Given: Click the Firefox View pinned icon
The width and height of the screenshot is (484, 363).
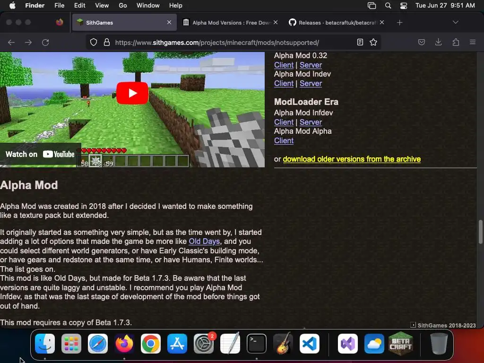Looking at the screenshot, I should tap(60, 22).
